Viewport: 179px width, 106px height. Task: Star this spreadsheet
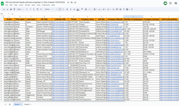[68, 2]
